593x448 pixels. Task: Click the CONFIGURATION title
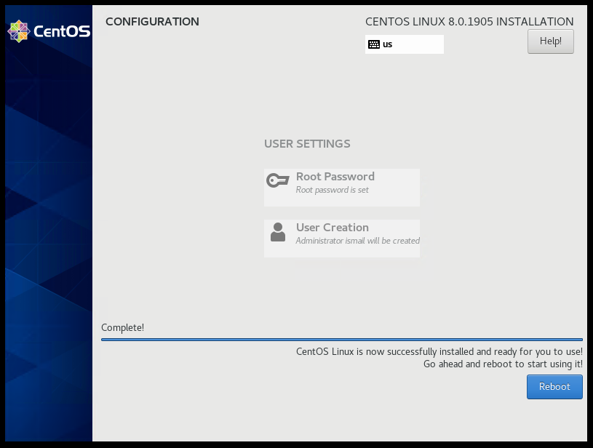point(152,22)
